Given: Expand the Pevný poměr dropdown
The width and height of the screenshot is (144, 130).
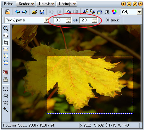Looking at the screenshot, I should [47, 20].
